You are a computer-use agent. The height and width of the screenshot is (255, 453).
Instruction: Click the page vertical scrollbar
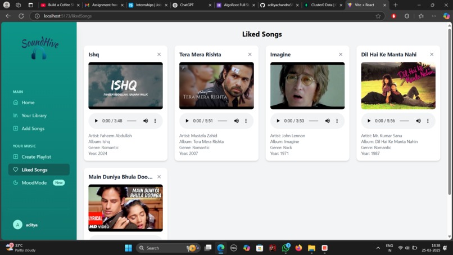pyautogui.click(x=449, y=111)
